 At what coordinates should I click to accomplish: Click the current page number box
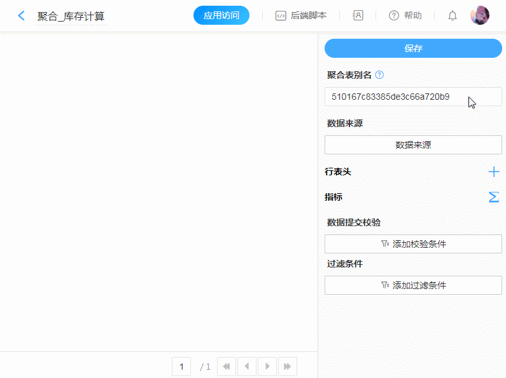point(181,367)
